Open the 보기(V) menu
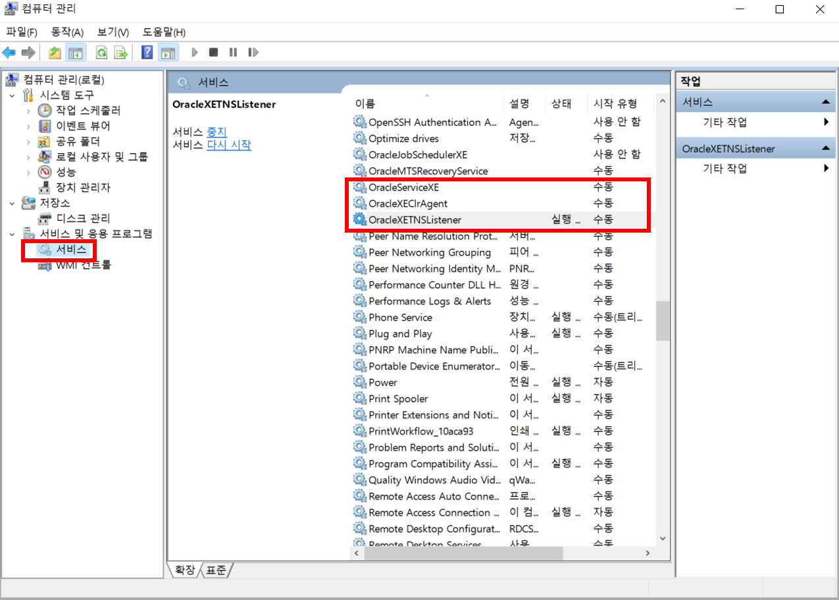This screenshot has height=600, width=839. click(113, 32)
